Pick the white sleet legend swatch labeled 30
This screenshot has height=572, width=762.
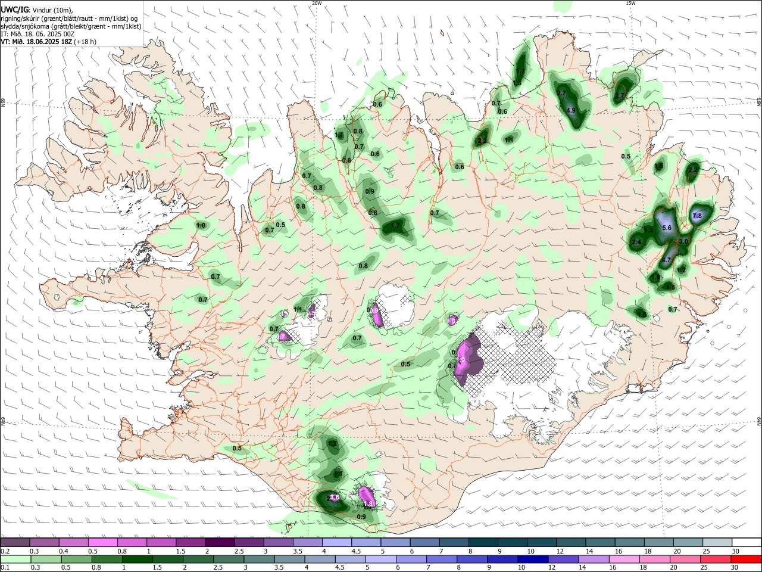tap(747, 542)
